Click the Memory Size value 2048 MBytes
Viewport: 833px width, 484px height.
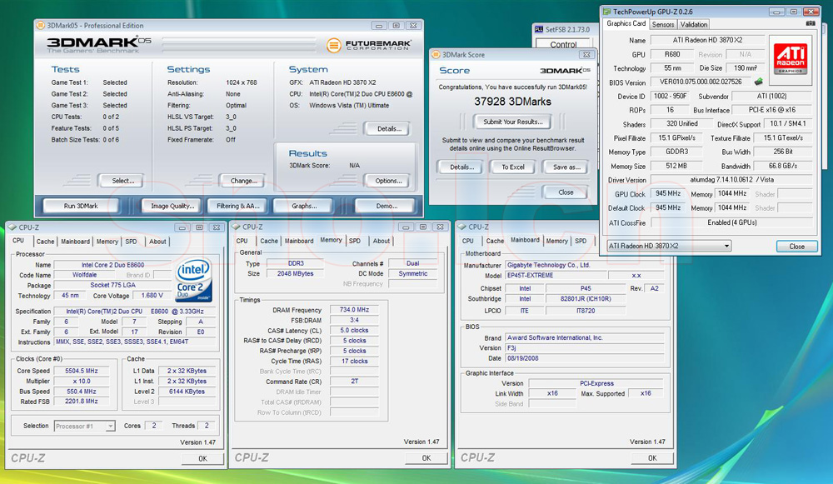[296, 274]
